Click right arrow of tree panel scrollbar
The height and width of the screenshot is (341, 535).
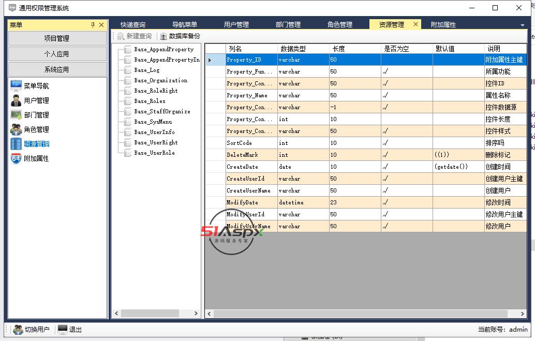196,313
